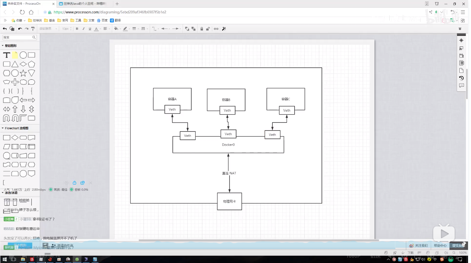Toggle bold text formatting
Image resolution: width=471 pixels, height=263 pixels.
coord(77,29)
